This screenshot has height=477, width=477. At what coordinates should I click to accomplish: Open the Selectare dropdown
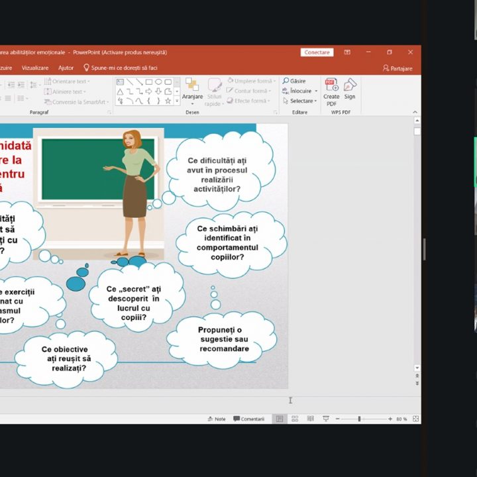(x=300, y=101)
